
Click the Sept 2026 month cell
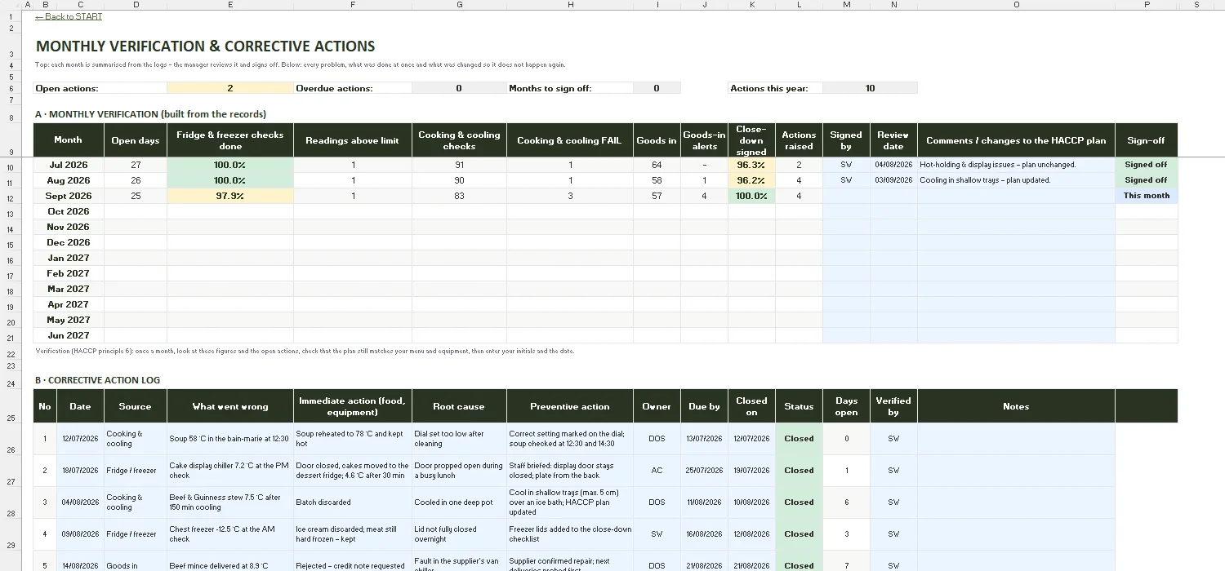point(68,196)
